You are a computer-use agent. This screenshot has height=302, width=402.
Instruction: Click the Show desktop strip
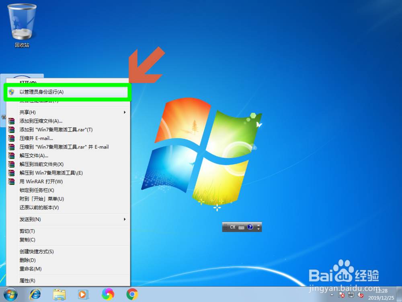(400, 294)
